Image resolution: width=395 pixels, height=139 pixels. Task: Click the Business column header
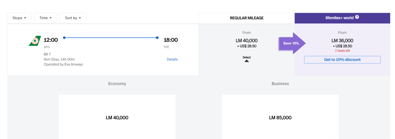tap(280, 84)
